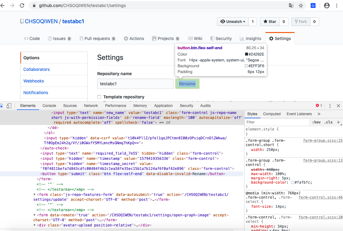
Task: Open the Chrome profile avatar
Action: click(327, 6)
